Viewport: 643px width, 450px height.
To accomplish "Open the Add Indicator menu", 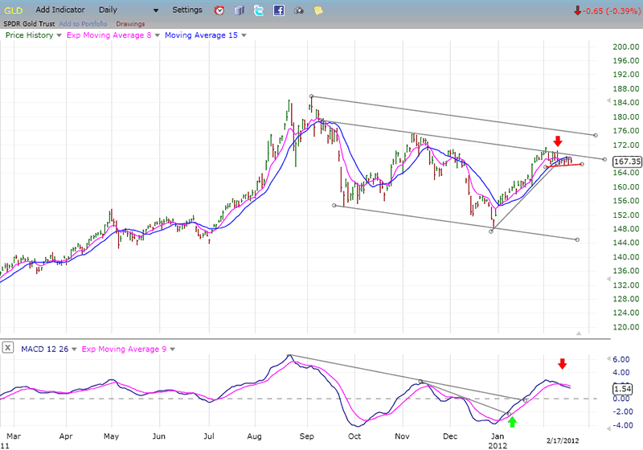I will (63, 10).
